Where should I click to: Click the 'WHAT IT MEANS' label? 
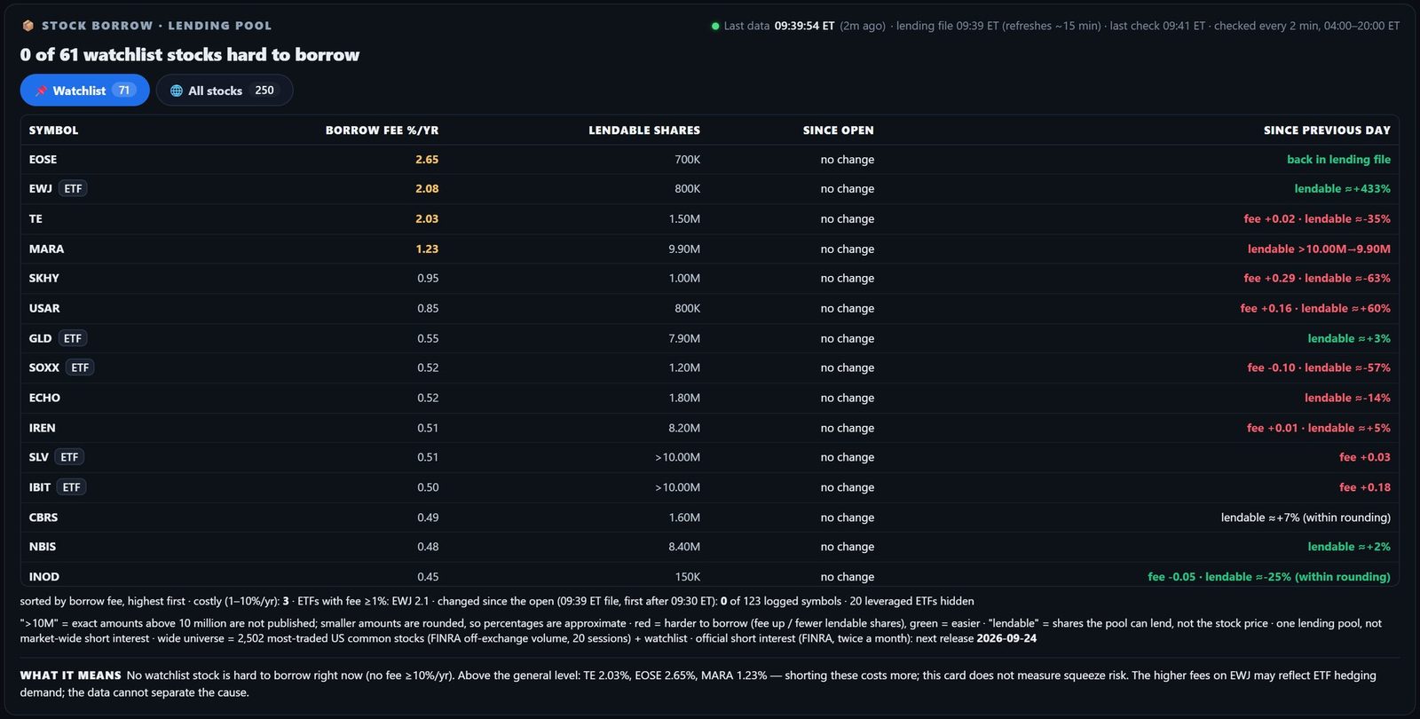click(x=70, y=676)
